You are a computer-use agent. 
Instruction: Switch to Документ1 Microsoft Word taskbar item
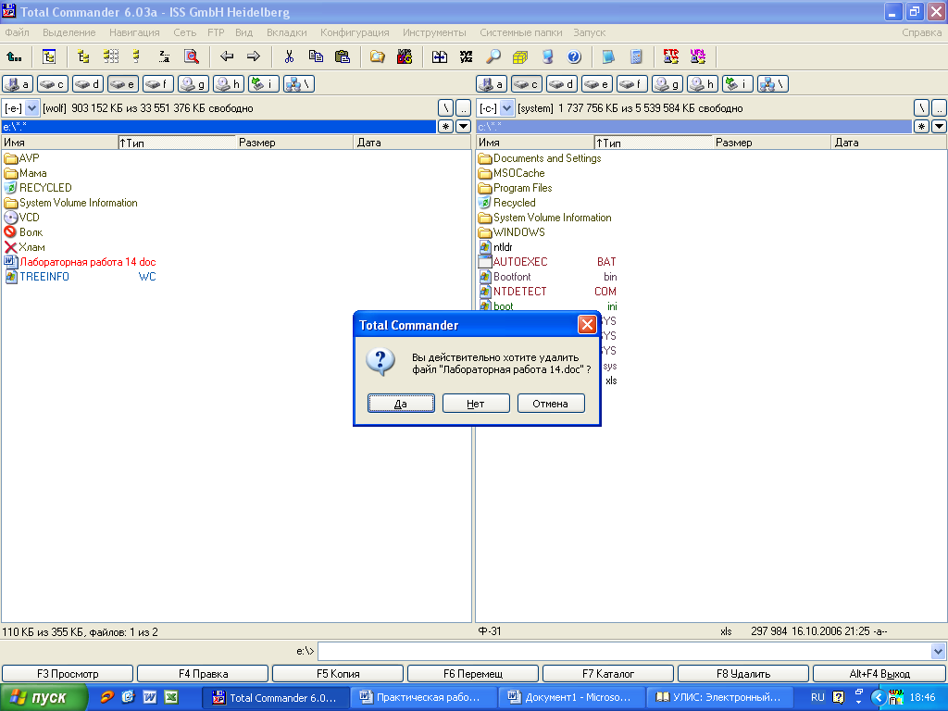(570, 698)
